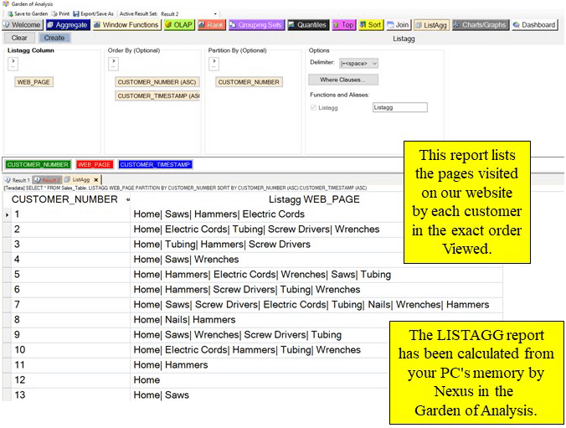Open the Quantiles tab
Viewport: 566px width, 428px height.
[x=308, y=25]
